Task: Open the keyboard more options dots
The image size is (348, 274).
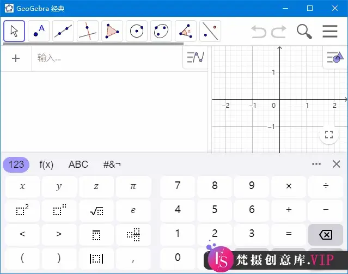Action: (x=316, y=164)
